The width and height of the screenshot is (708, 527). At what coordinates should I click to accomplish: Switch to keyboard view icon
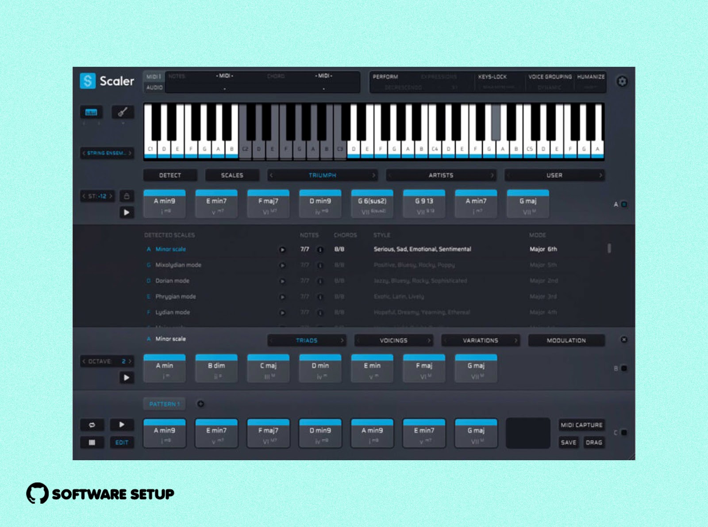tap(91, 112)
